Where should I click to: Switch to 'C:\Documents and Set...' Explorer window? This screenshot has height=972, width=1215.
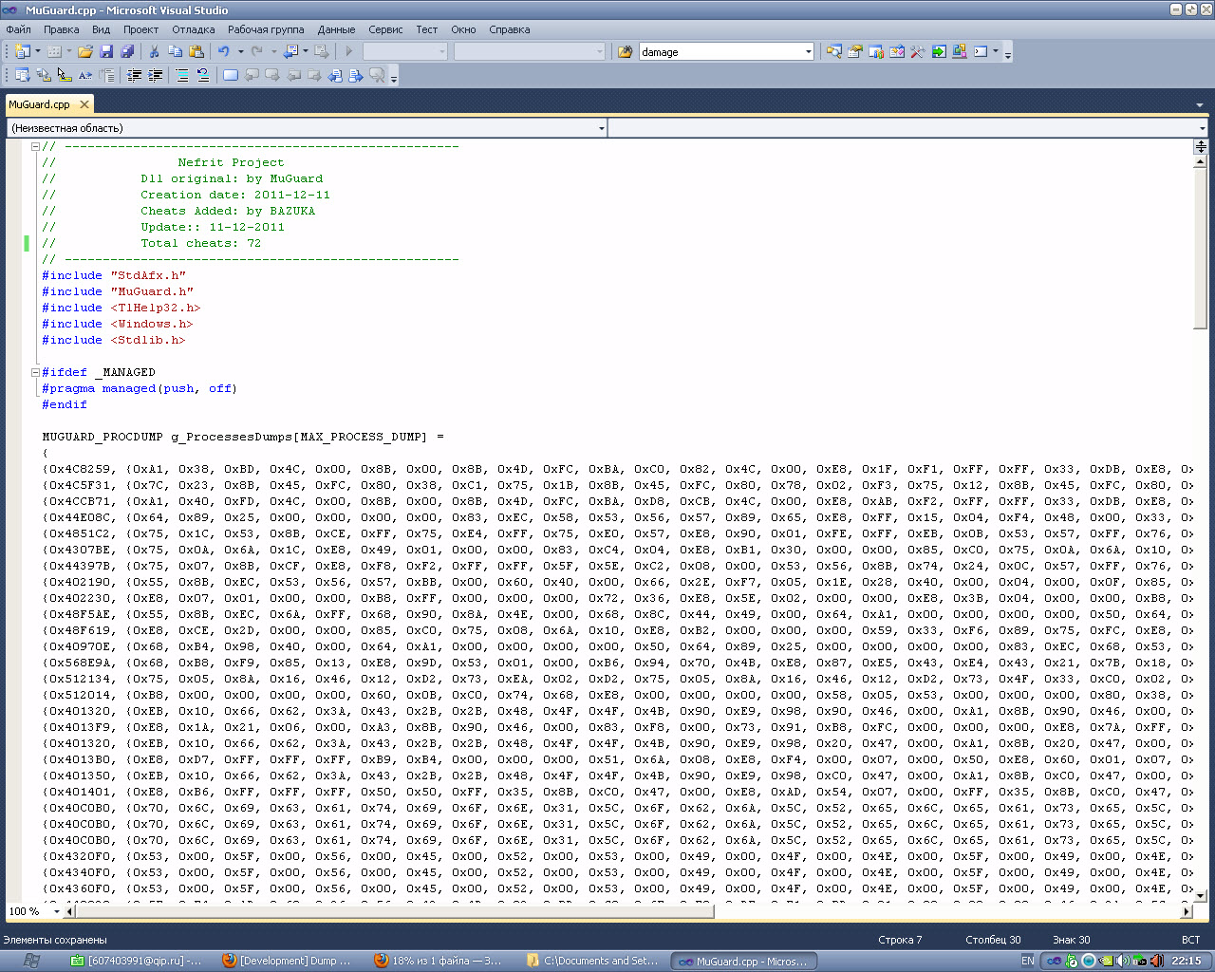[x=591, y=961]
